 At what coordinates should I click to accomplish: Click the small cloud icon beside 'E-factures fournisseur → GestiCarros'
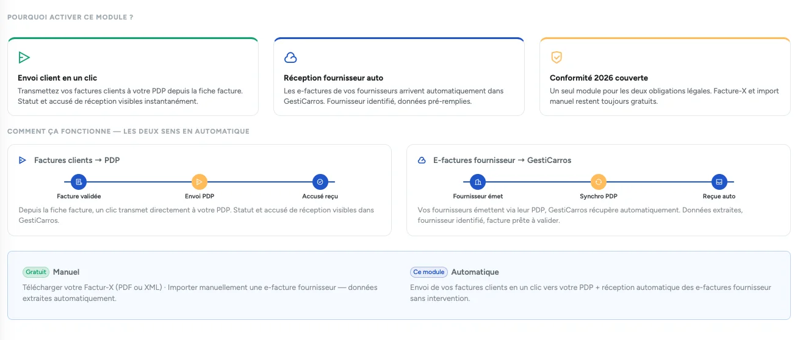tap(422, 161)
